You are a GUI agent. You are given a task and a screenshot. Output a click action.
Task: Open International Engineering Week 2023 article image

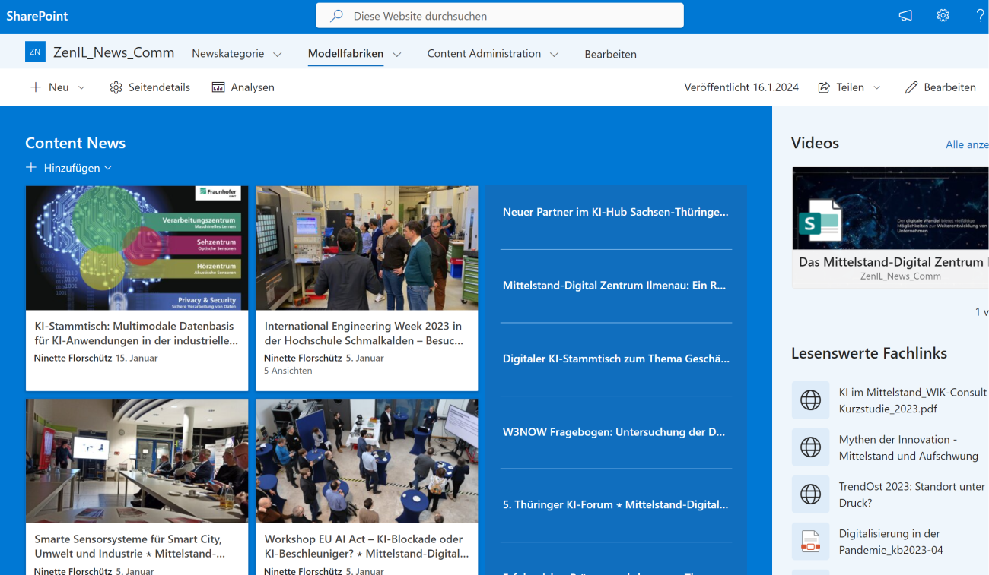[367, 248]
